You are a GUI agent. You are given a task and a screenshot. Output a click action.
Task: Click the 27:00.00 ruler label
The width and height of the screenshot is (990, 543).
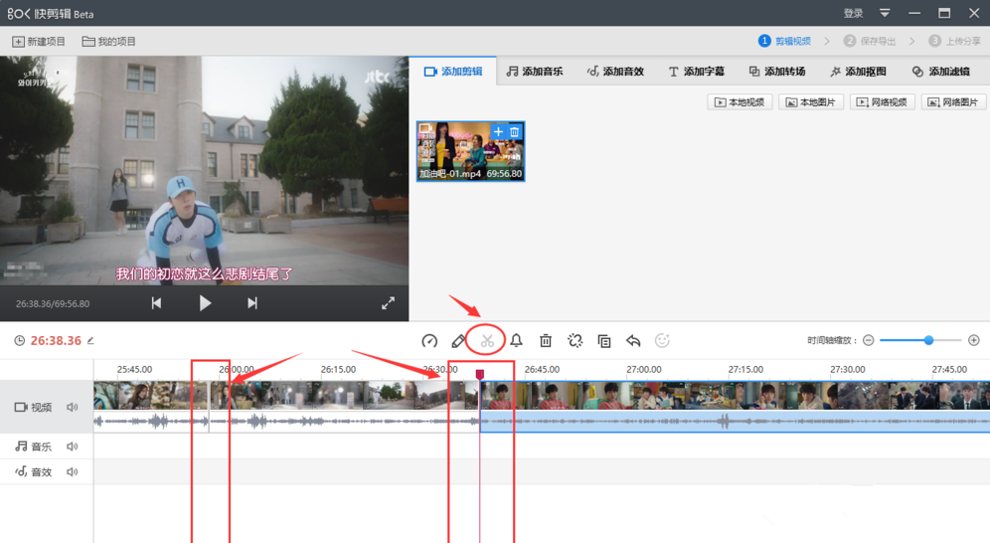643,369
